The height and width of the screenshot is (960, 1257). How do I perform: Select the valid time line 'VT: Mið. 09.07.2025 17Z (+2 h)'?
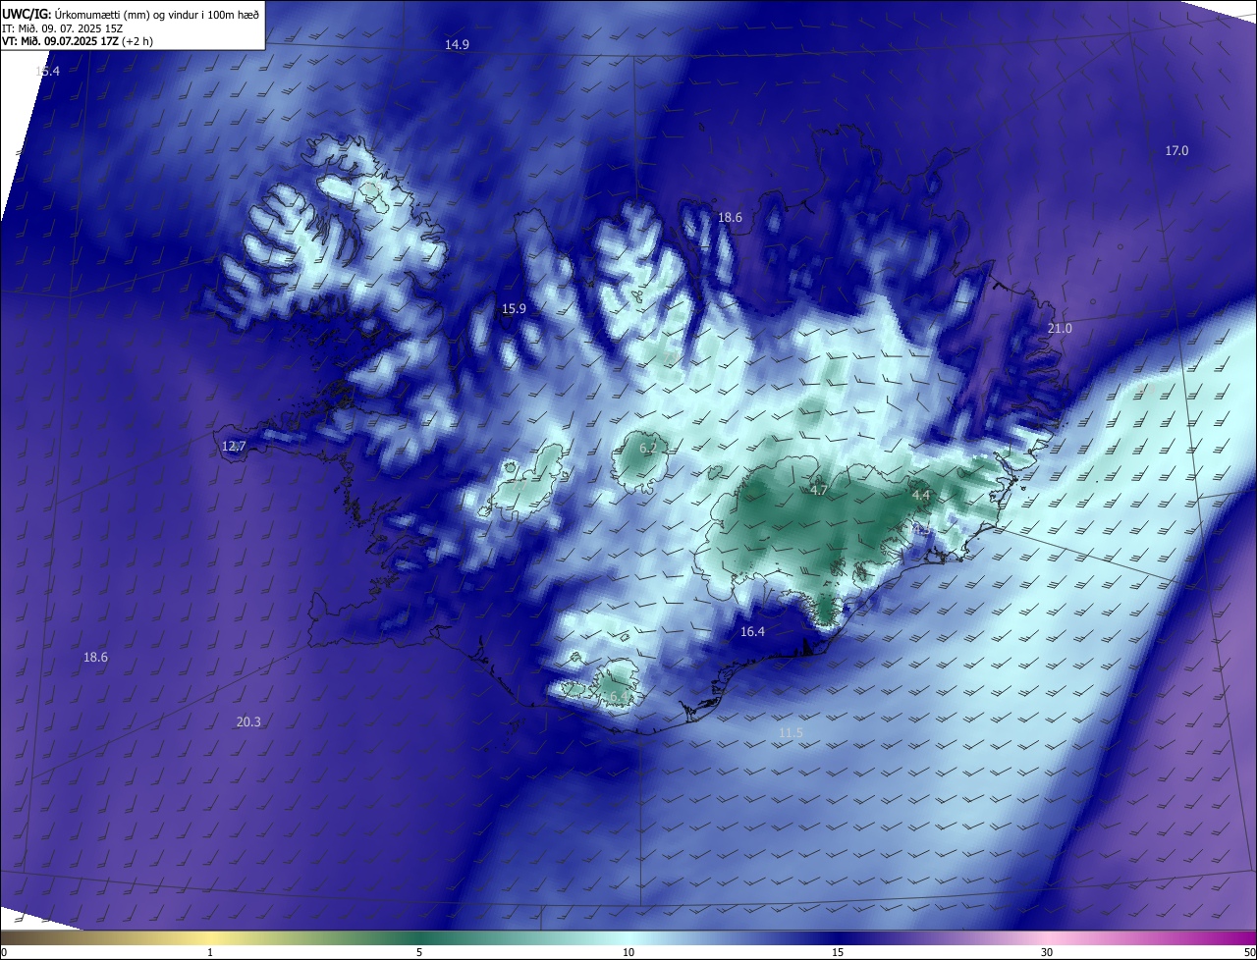pos(78,41)
